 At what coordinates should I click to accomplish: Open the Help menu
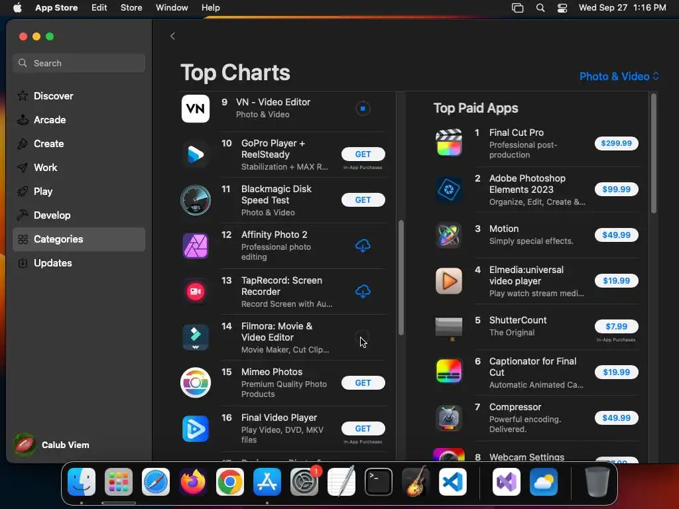coord(210,8)
